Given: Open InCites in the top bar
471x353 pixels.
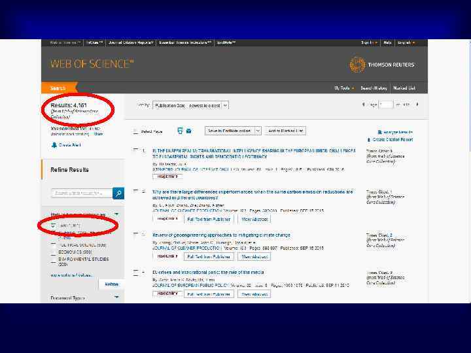Looking at the screenshot, I should coord(95,42).
